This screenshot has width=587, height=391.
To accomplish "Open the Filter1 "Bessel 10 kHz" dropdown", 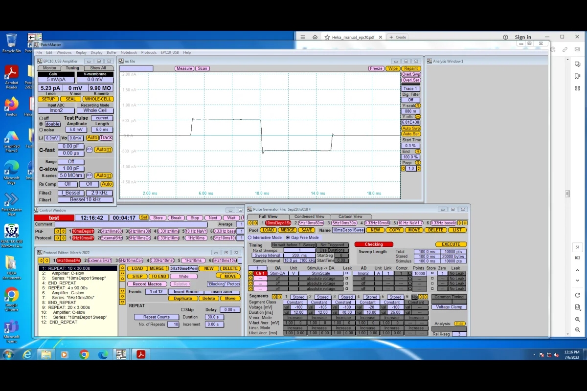I will coord(85,200).
